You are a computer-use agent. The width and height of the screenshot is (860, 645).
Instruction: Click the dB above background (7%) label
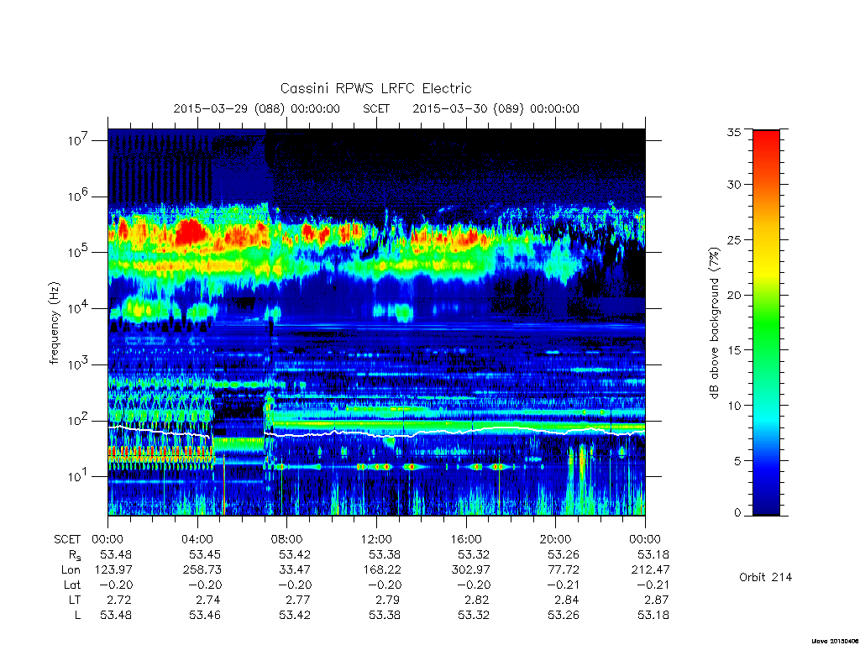[714, 323]
